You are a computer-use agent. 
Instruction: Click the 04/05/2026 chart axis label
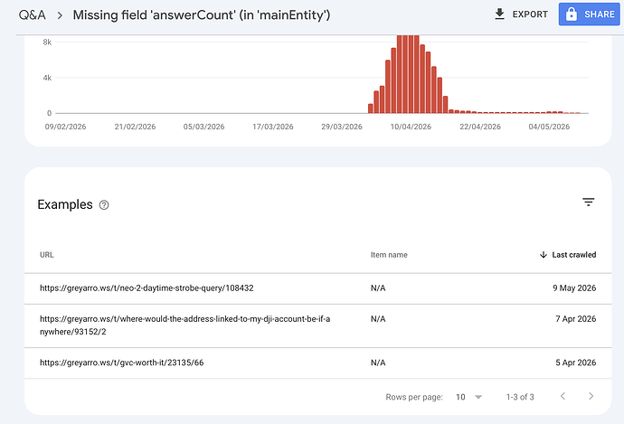549,127
